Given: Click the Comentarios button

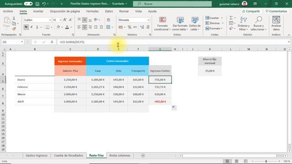Looking at the screenshot, I should [x=276, y=11].
